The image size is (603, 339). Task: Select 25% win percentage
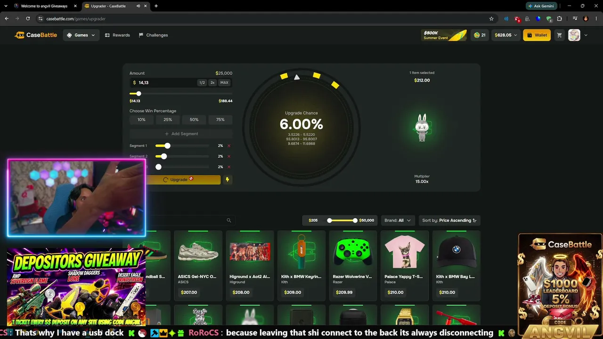tap(168, 120)
